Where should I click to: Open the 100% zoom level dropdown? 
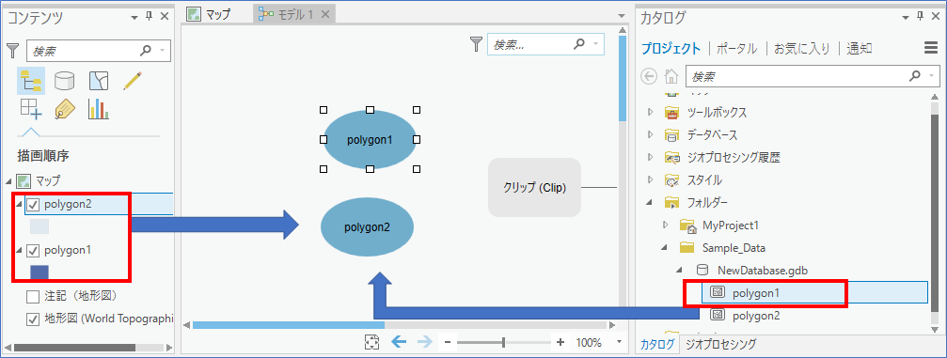point(619,342)
